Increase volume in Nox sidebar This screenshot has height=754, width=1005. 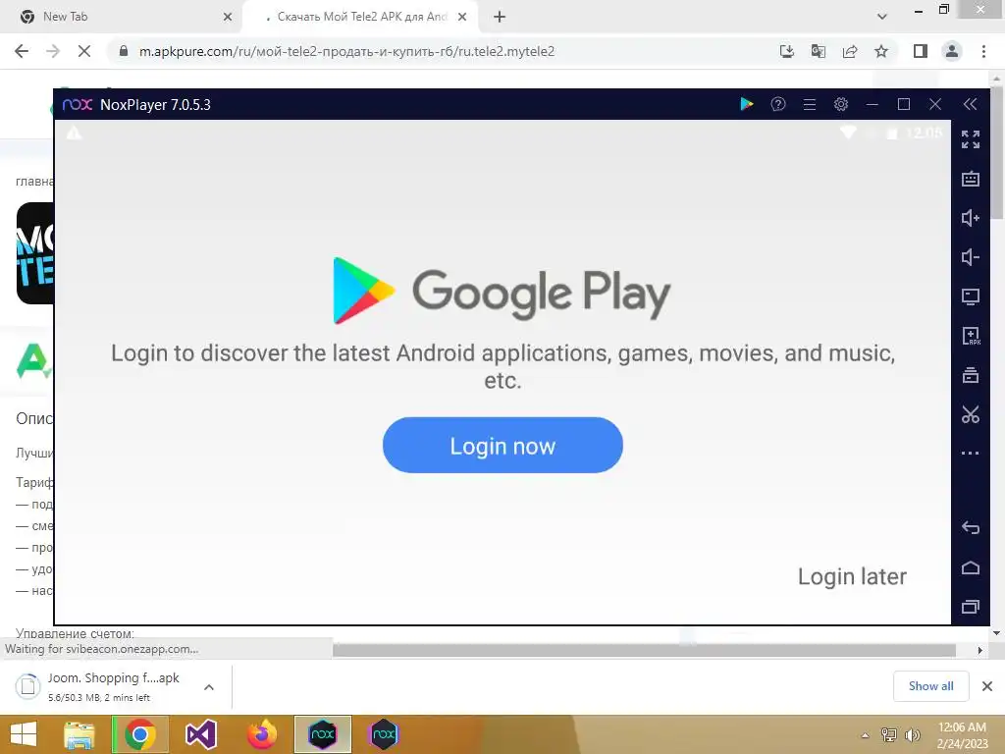coord(971,218)
